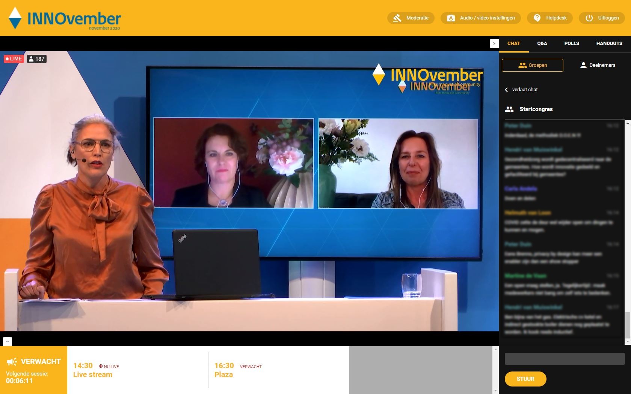Viewport: 631px width, 394px height.
Task: Collapse the right chat sidebar panel
Action: [494, 44]
